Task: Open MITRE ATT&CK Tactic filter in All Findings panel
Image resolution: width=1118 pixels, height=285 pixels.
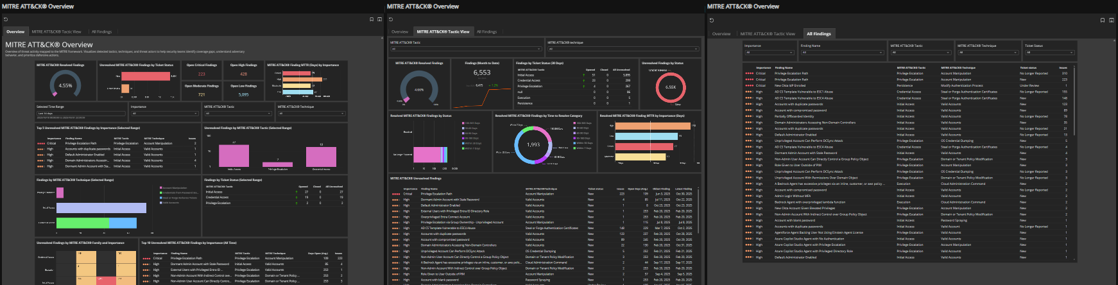Action: [920, 52]
